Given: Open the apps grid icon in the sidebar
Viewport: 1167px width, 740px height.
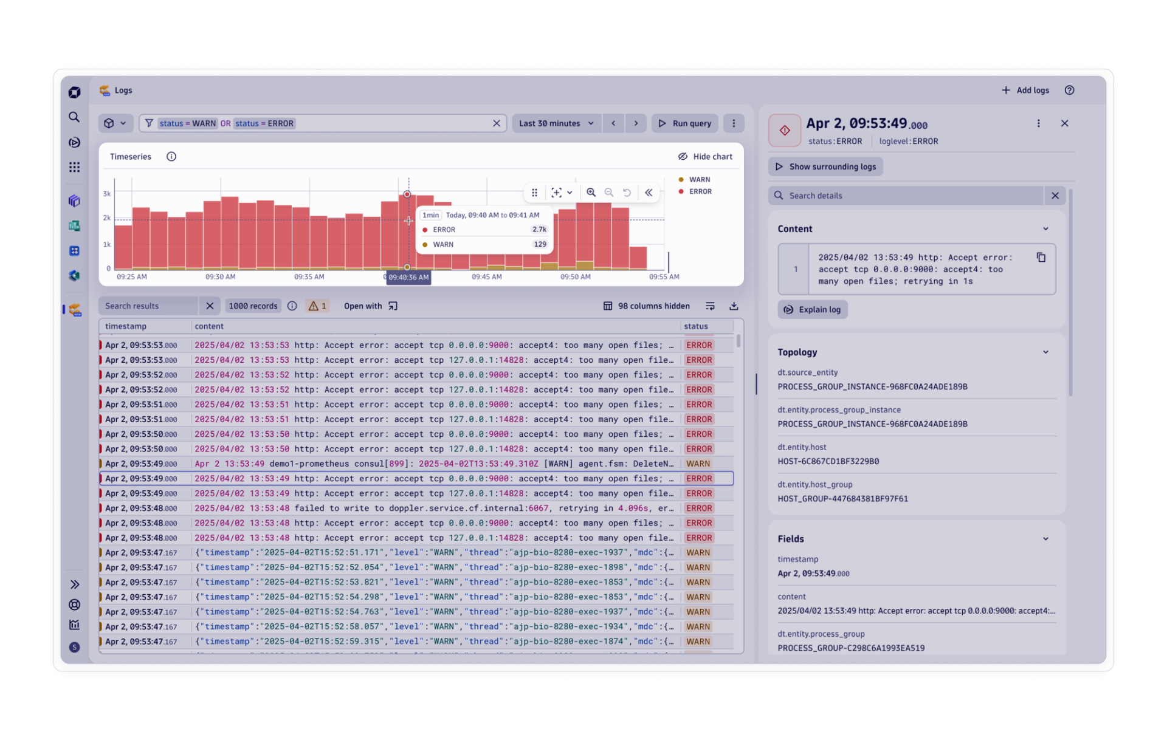Looking at the screenshot, I should pos(74,167).
